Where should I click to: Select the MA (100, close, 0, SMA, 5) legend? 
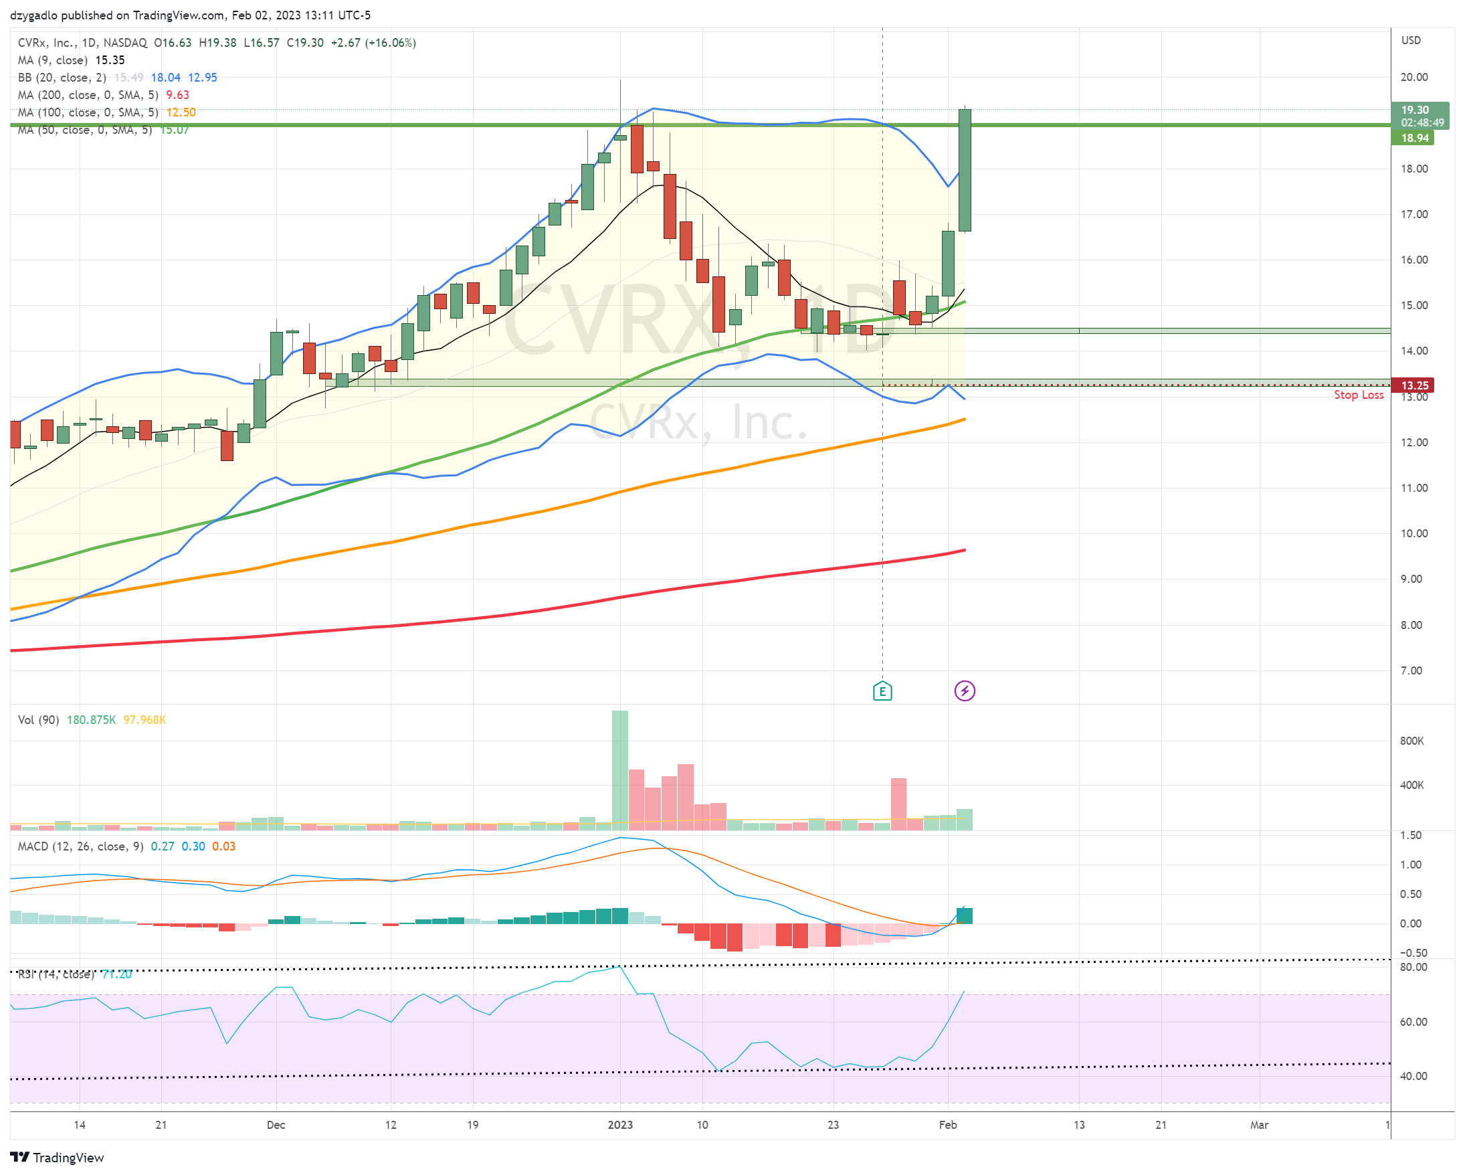tap(106, 112)
